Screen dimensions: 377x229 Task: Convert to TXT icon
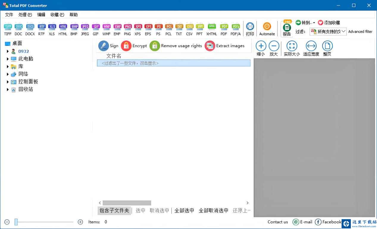179,29
